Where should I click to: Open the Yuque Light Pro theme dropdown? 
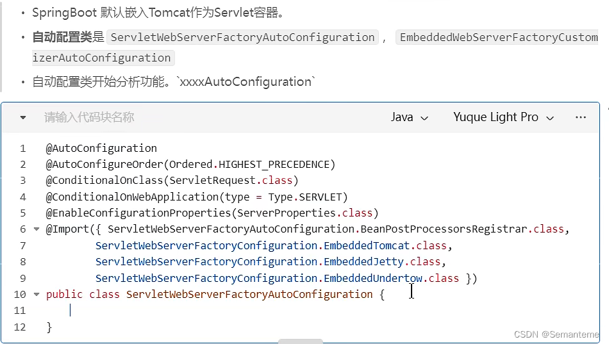tap(503, 117)
